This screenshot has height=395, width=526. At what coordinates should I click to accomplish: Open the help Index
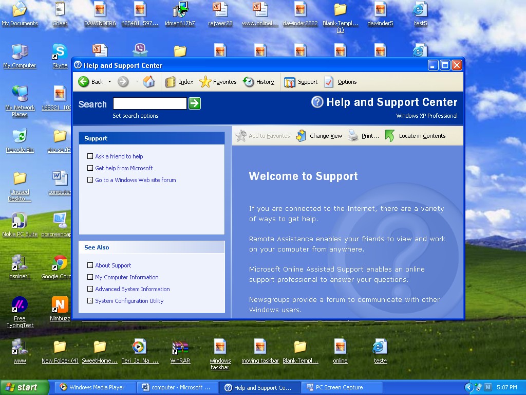click(179, 81)
